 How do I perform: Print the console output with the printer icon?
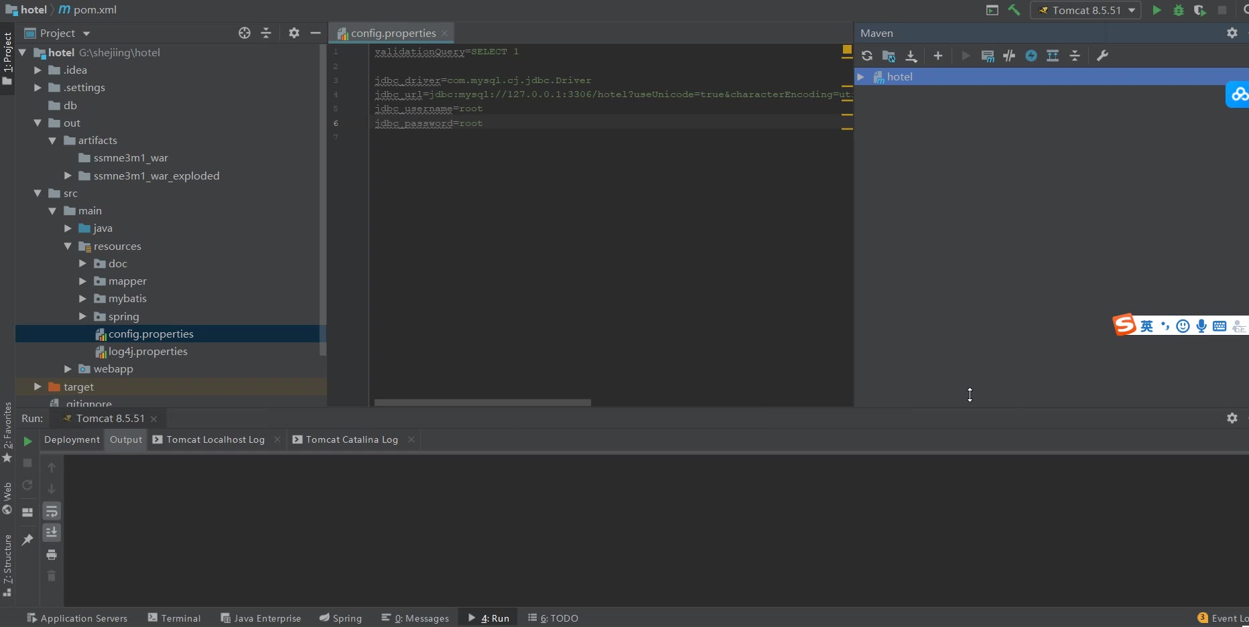coord(52,554)
